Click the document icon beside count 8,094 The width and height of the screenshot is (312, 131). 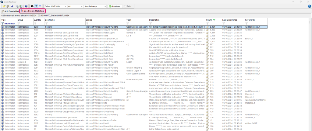207,27
